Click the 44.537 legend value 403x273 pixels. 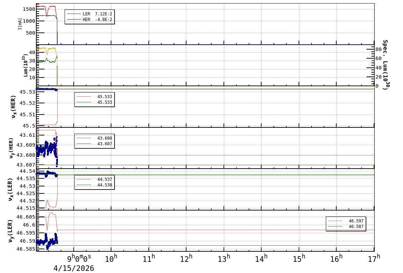[105, 179]
